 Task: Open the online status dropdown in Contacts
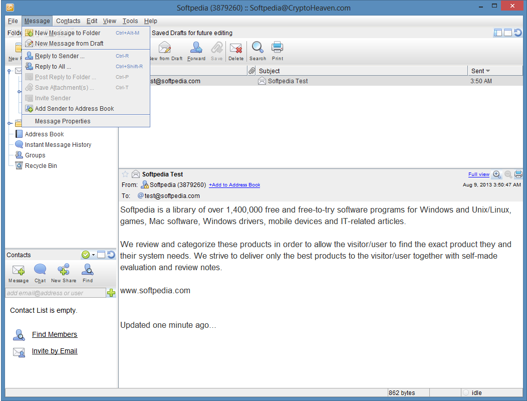pyautogui.click(x=93, y=255)
